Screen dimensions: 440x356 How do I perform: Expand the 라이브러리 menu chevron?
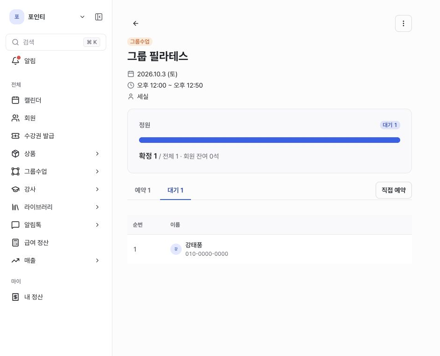pos(97,207)
